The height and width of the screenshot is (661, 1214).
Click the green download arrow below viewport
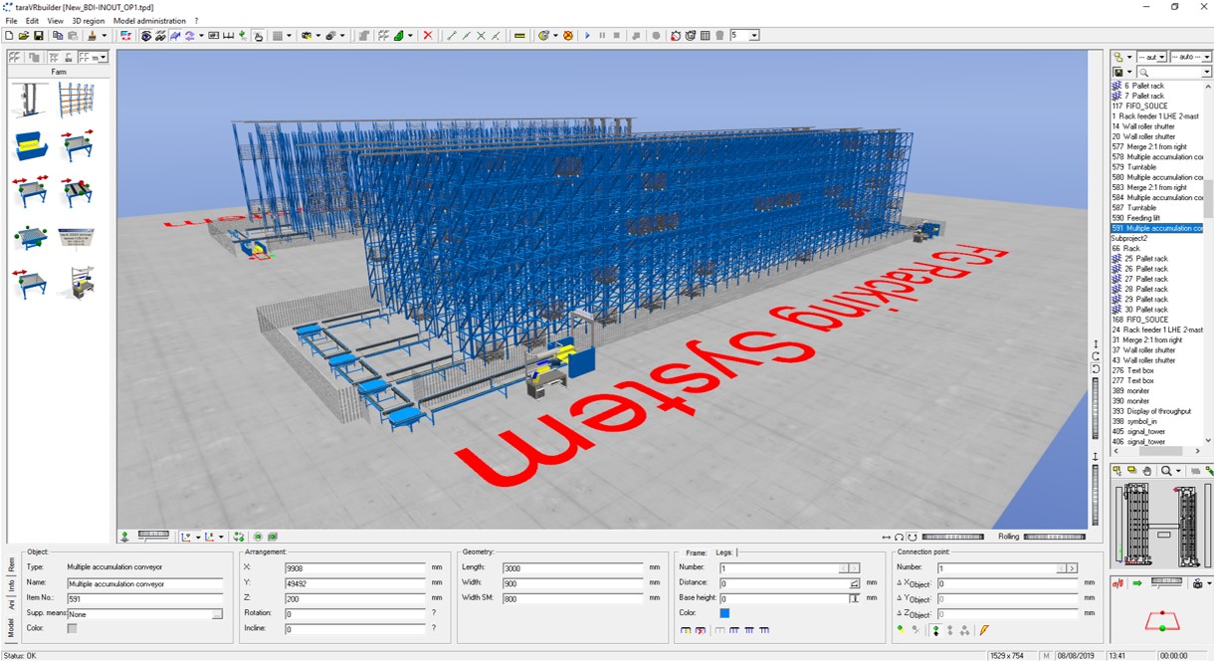click(125, 537)
